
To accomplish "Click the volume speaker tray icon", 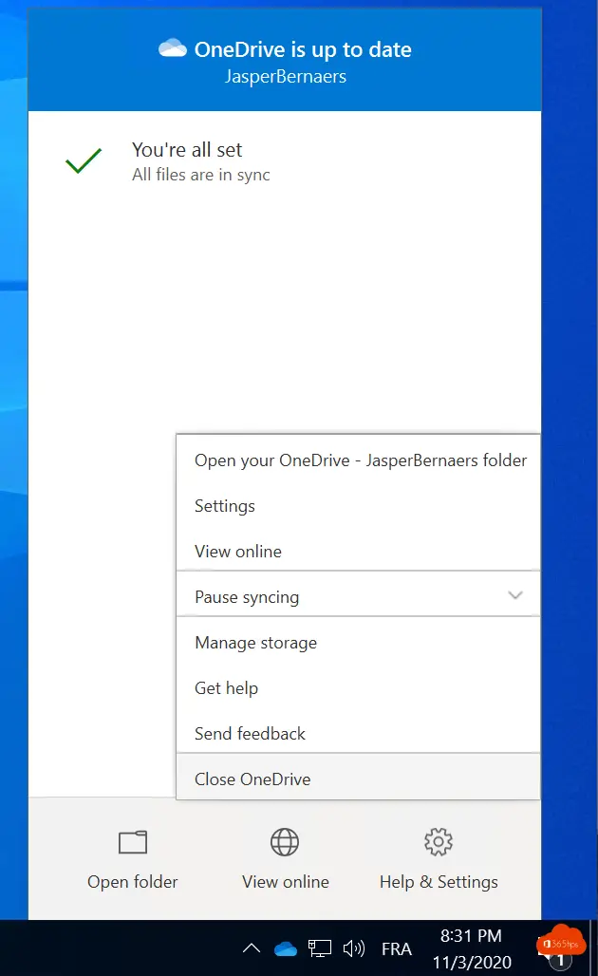I will 354,948.
